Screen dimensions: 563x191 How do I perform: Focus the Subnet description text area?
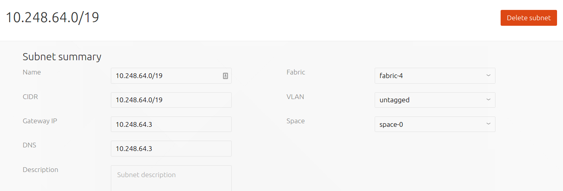tap(171, 178)
